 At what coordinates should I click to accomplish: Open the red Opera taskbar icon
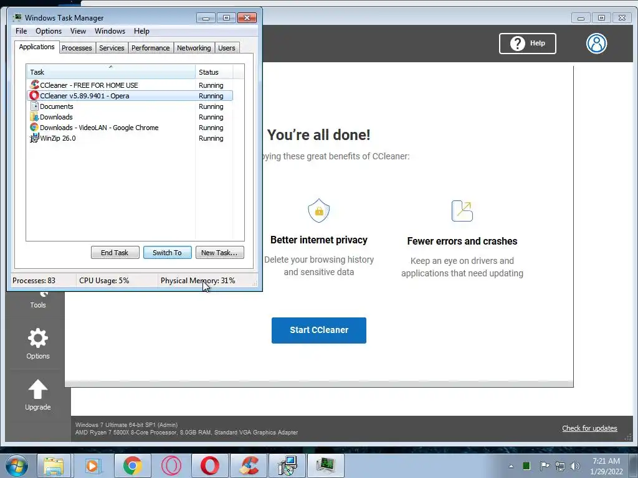(x=209, y=466)
